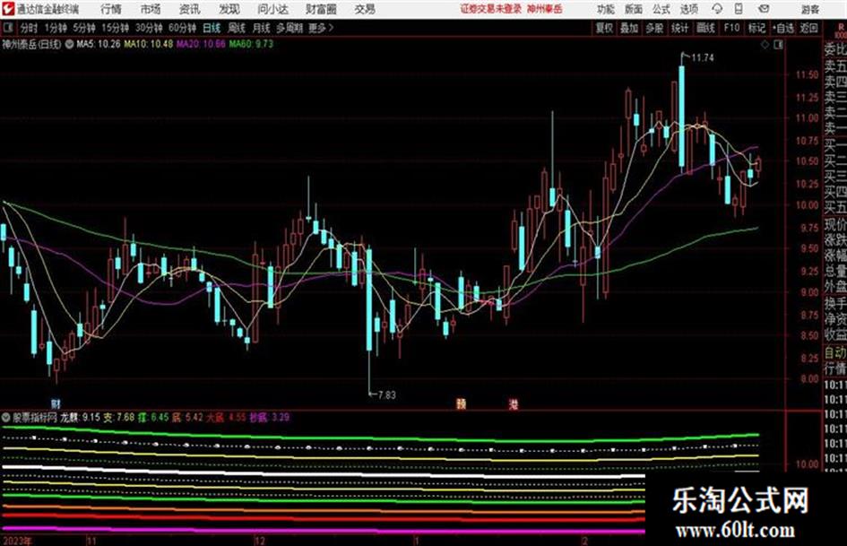This screenshot has height=546, width=847.
Task: Open the 功能 menu
Action: point(606,9)
